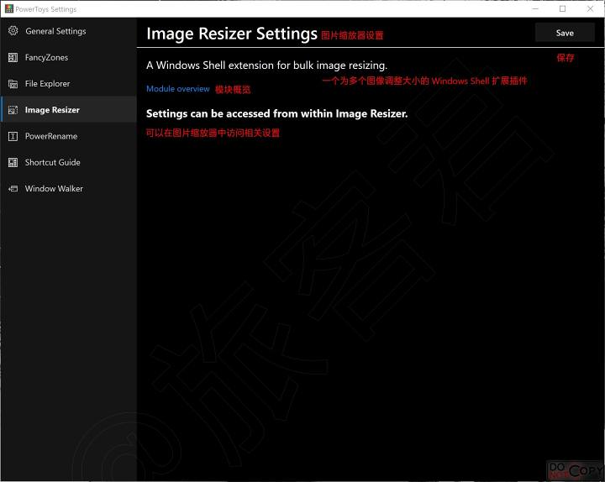Screen dimensions: 605x482
Task: Switch to the FancyZones section
Action: (x=46, y=57)
